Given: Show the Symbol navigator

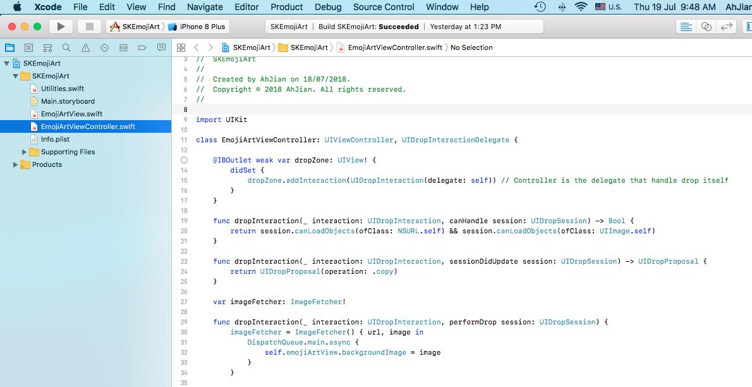Looking at the screenshot, I should tap(47, 47).
